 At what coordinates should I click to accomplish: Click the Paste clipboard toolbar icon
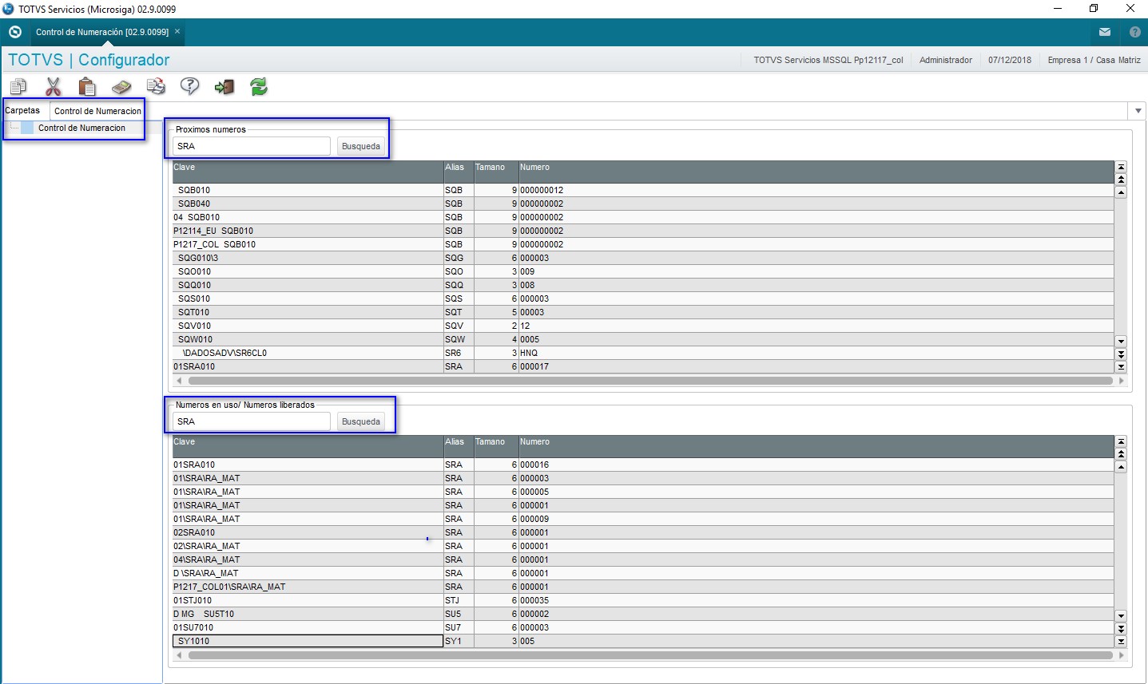(87, 86)
